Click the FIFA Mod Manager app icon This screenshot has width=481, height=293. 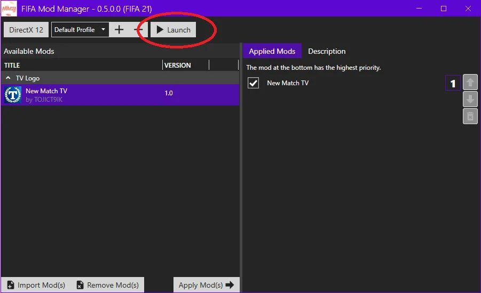[x=9, y=9]
